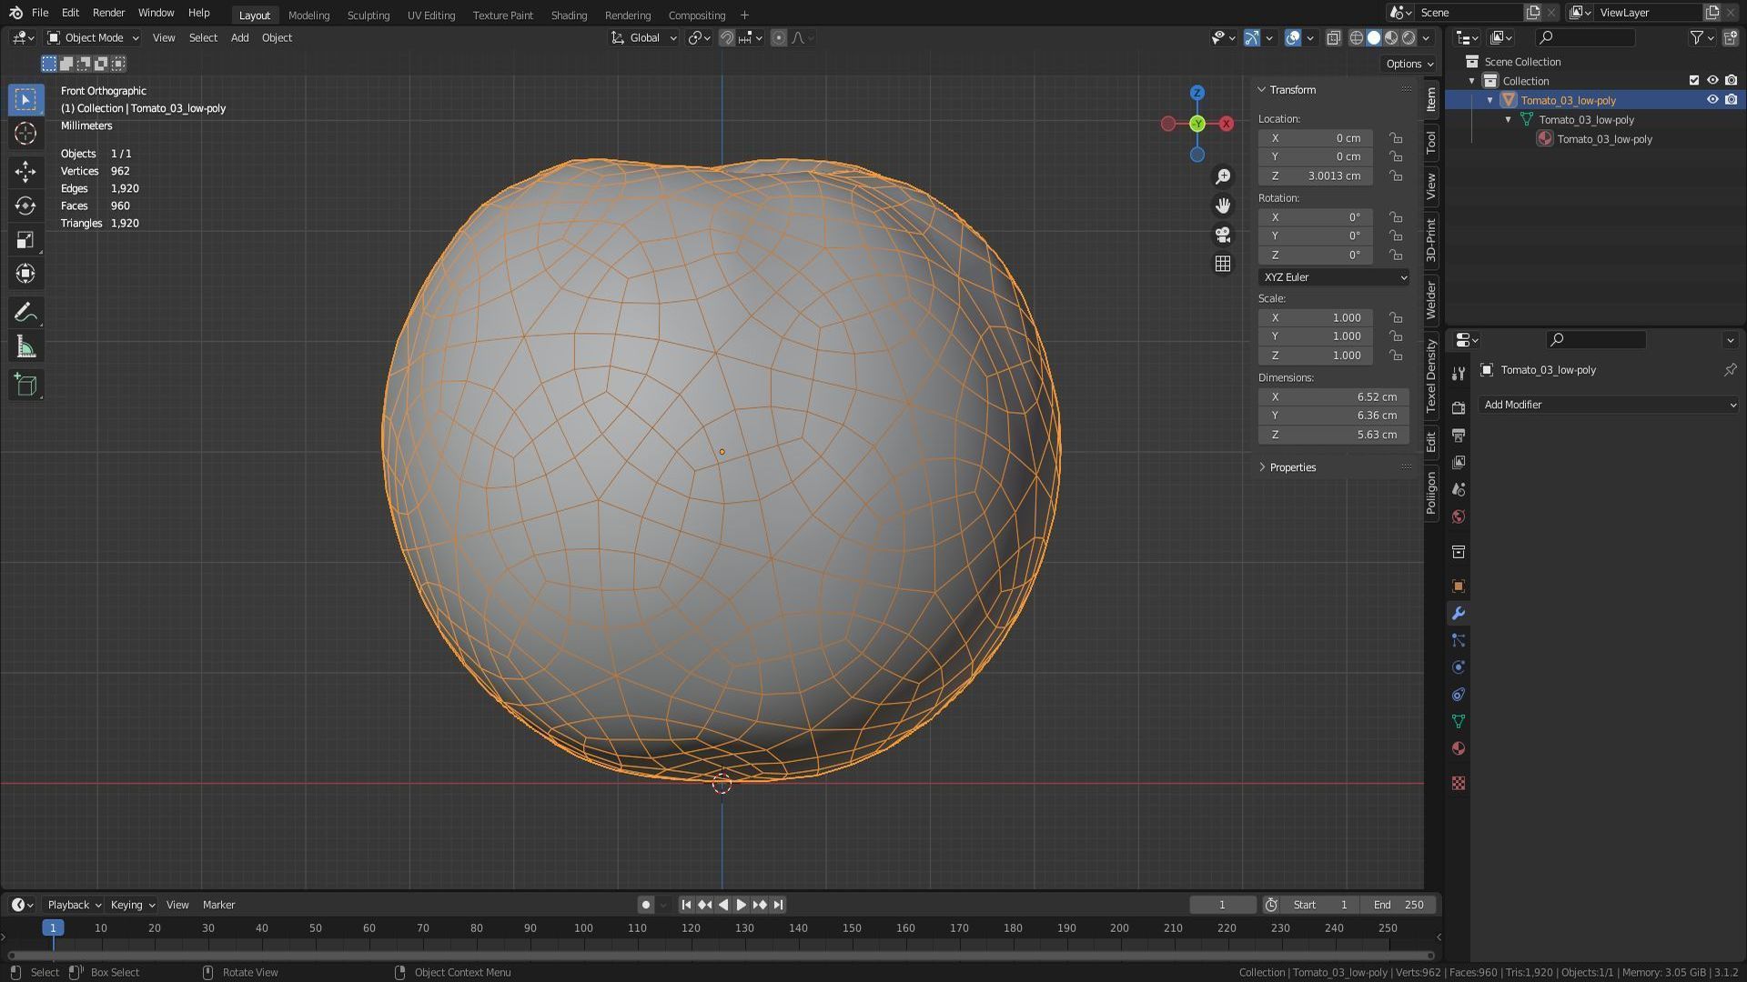This screenshot has height=982, width=1747.
Task: Open Object Mode dropdown
Action: 93,38
